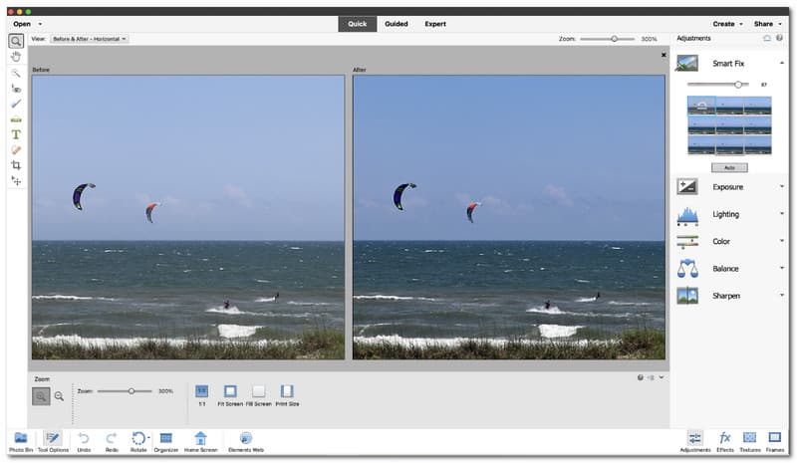Select the Red Eye Removal tool
Screen dimensions: 797x463
[16, 89]
